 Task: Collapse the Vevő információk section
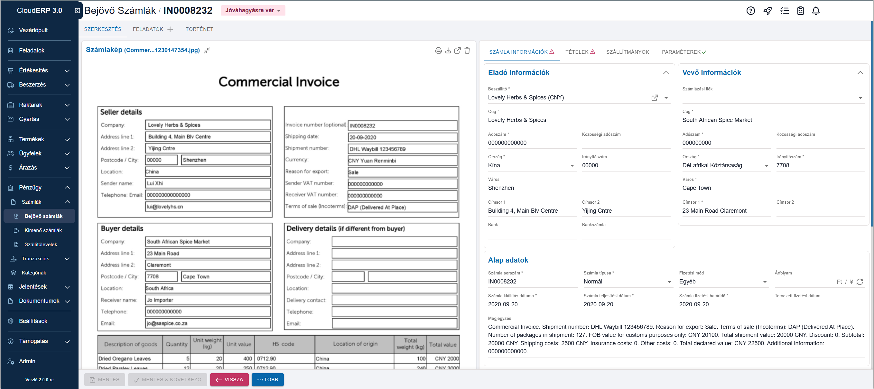point(860,73)
